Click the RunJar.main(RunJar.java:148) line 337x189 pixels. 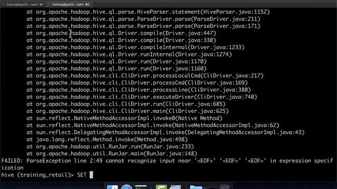pyautogui.click(x=112, y=153)
